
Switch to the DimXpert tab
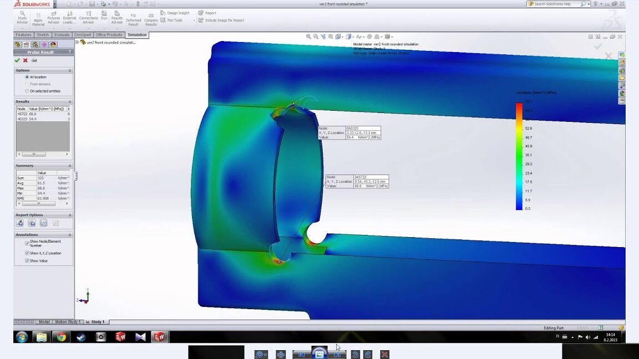[83, 35]
